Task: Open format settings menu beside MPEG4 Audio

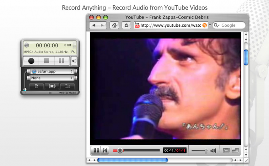Action: pos(74,52)
